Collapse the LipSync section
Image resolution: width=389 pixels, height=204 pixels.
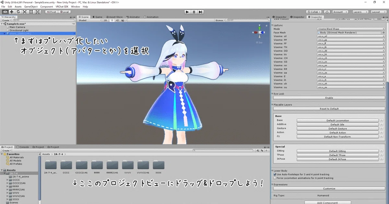272,25
